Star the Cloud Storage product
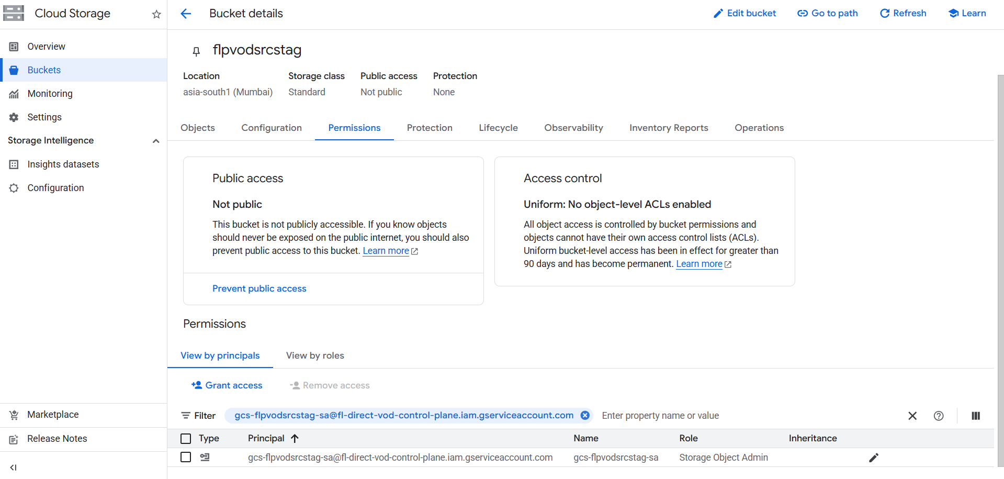 [x=156, y=14]
